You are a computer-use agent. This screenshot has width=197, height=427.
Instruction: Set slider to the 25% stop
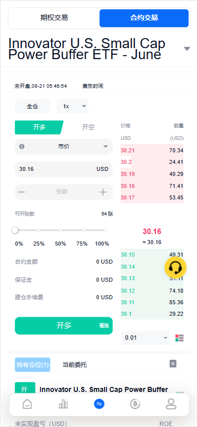click(x=38, y=231)
